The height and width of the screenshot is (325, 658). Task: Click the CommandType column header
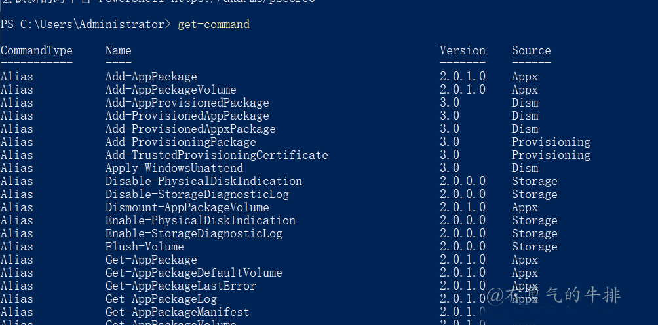37,50
